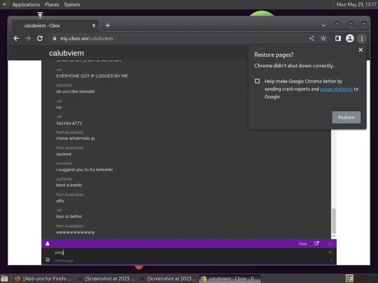Tick the send crash reports checkbox

[x=257, y=81]
